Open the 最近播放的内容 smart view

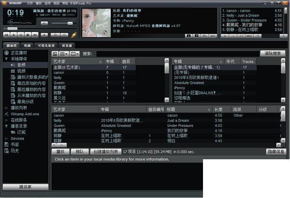point(31,90)
